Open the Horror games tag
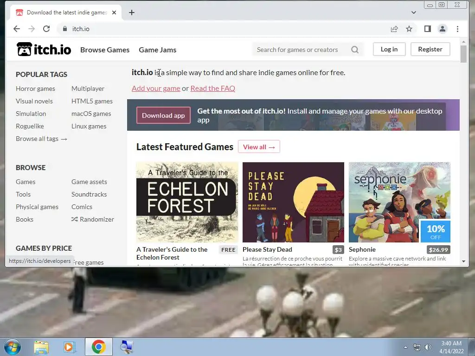Image resolution: width=475 pixels, height=356 pixels. 35,89
